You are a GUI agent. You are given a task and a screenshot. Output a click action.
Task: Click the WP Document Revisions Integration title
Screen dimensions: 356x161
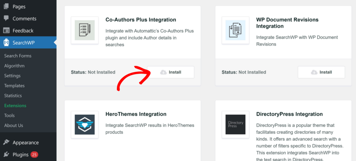[288, 23]
